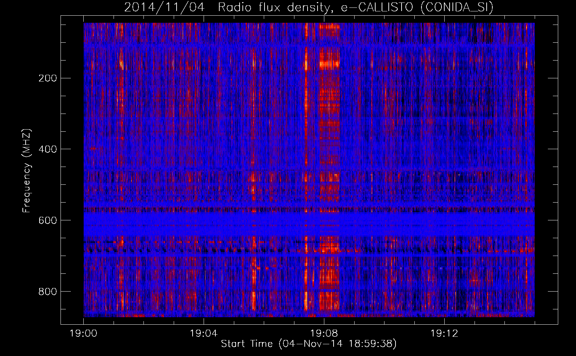Click the 'e-CALLISTO (CONIDA_SI)' station label
576x356 pixels.
[x=417, y=7]
